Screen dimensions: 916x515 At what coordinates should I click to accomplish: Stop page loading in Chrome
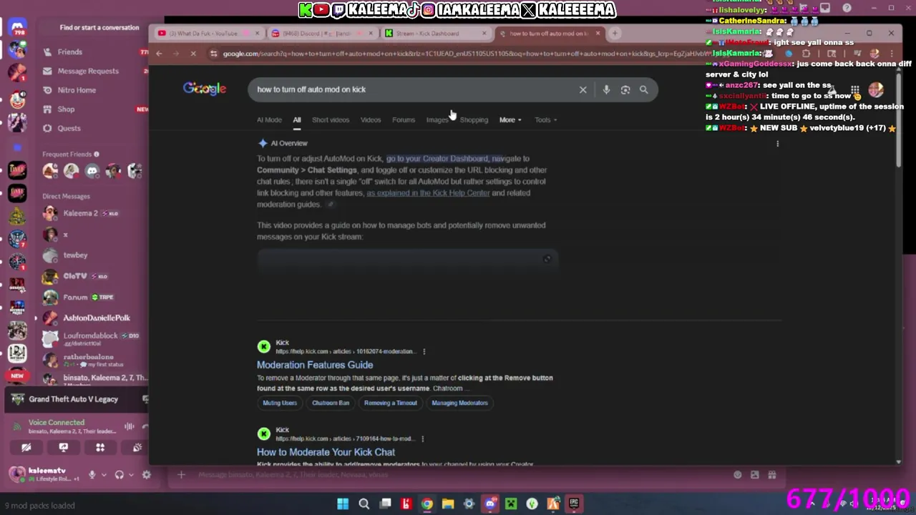tap(193, 54)
